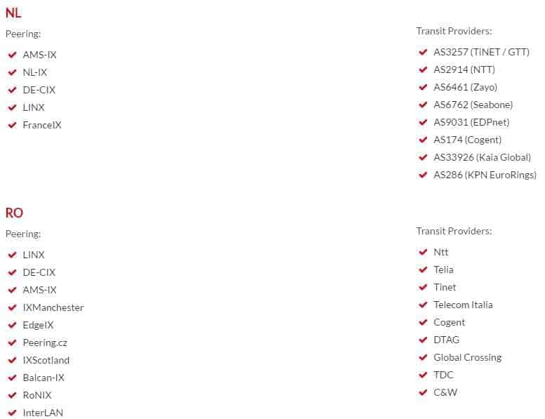Click the checkmark next to NL-IX
545x419 pixels.
(12, 72)
